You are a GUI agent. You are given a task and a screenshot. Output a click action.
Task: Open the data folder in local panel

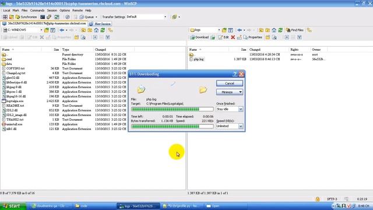pyautogui.click(x=9, y=64)
